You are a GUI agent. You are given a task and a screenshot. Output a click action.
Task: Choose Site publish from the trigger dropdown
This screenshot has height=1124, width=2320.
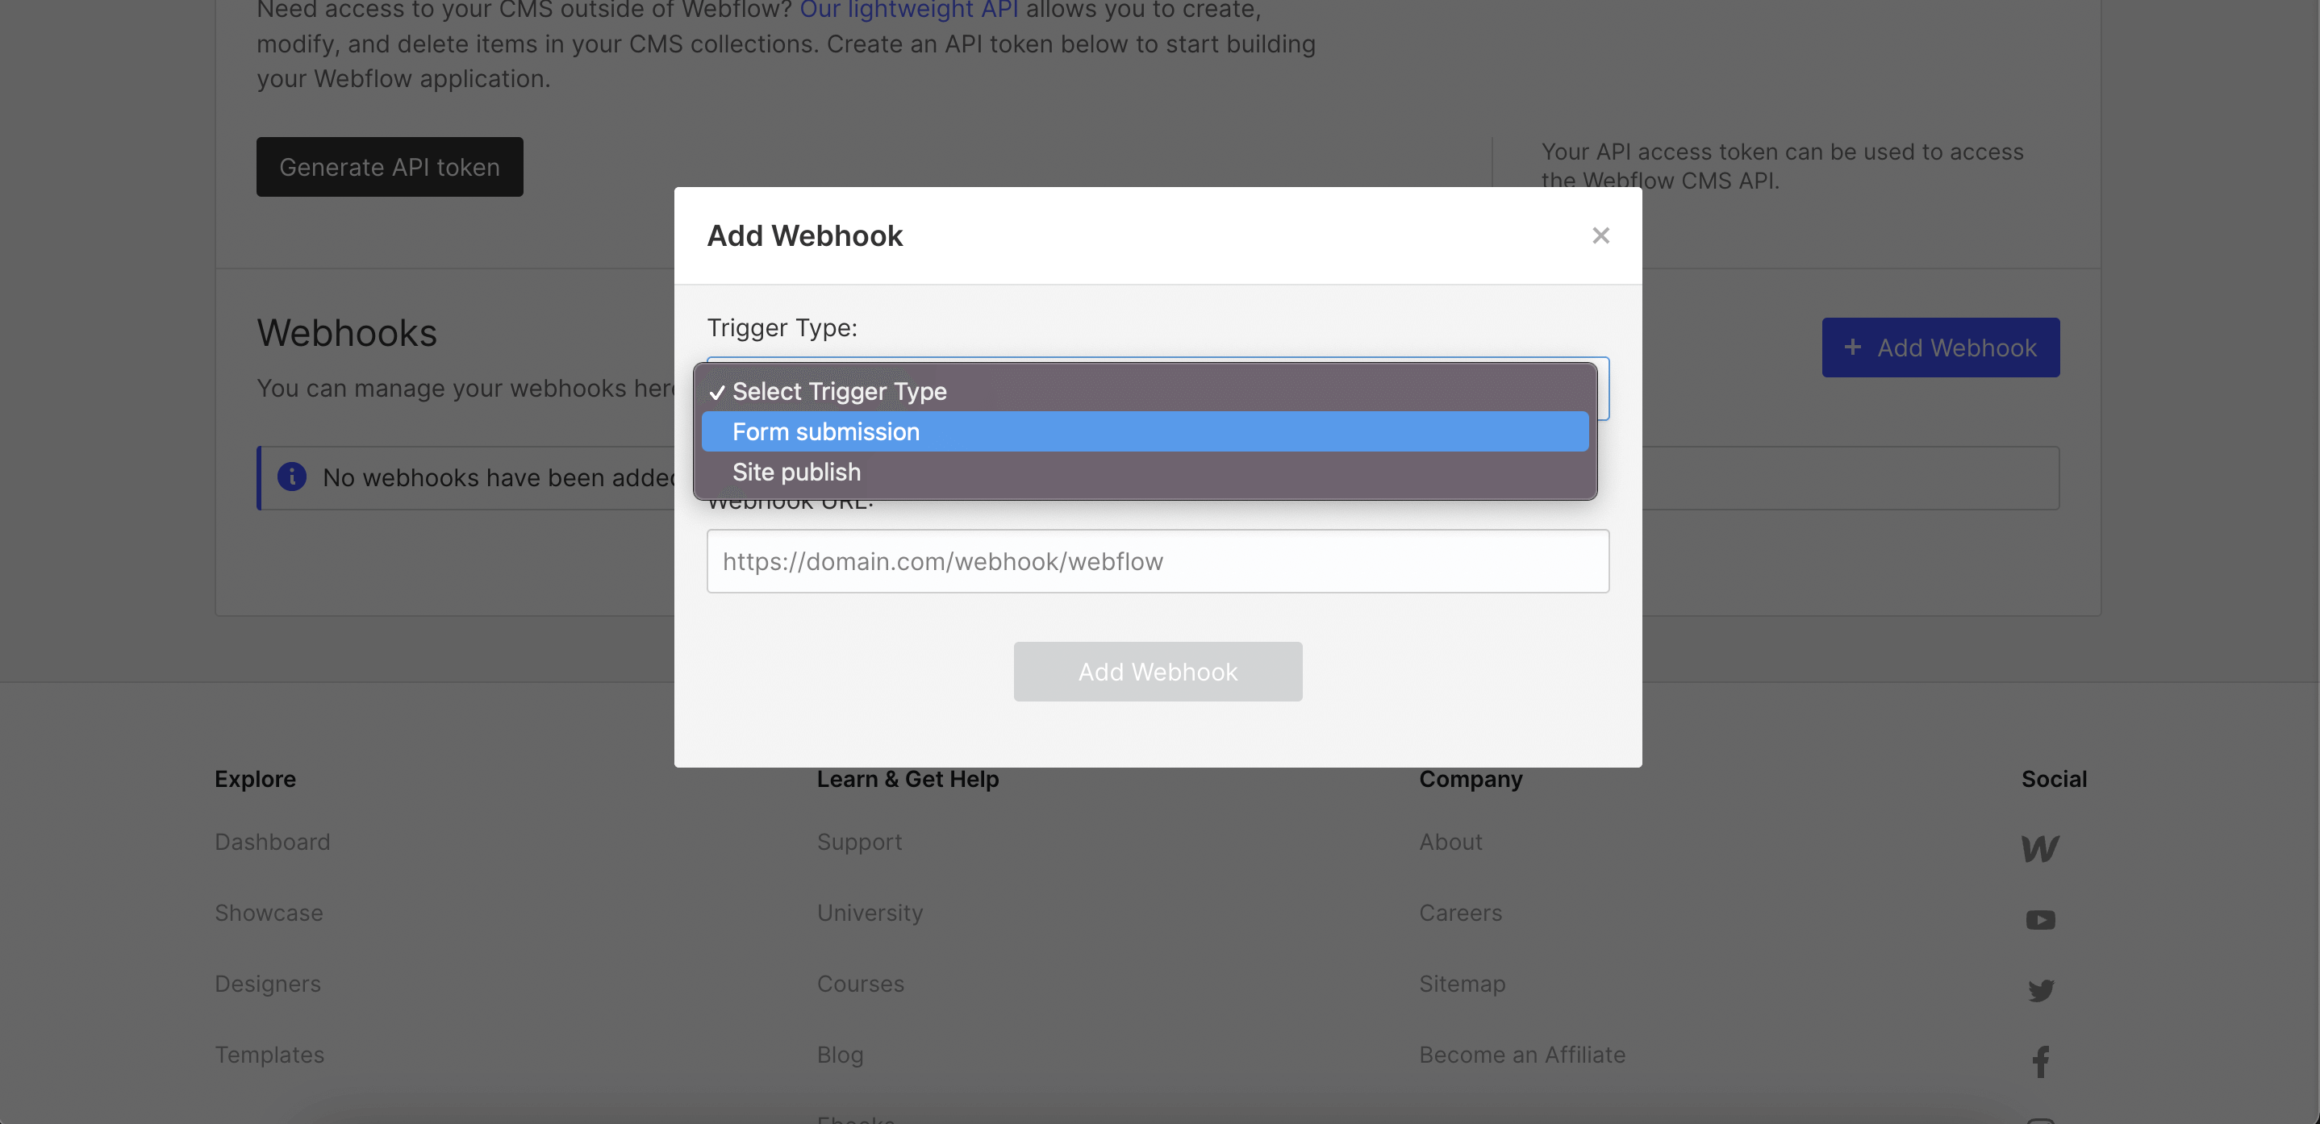coord(796,472)
